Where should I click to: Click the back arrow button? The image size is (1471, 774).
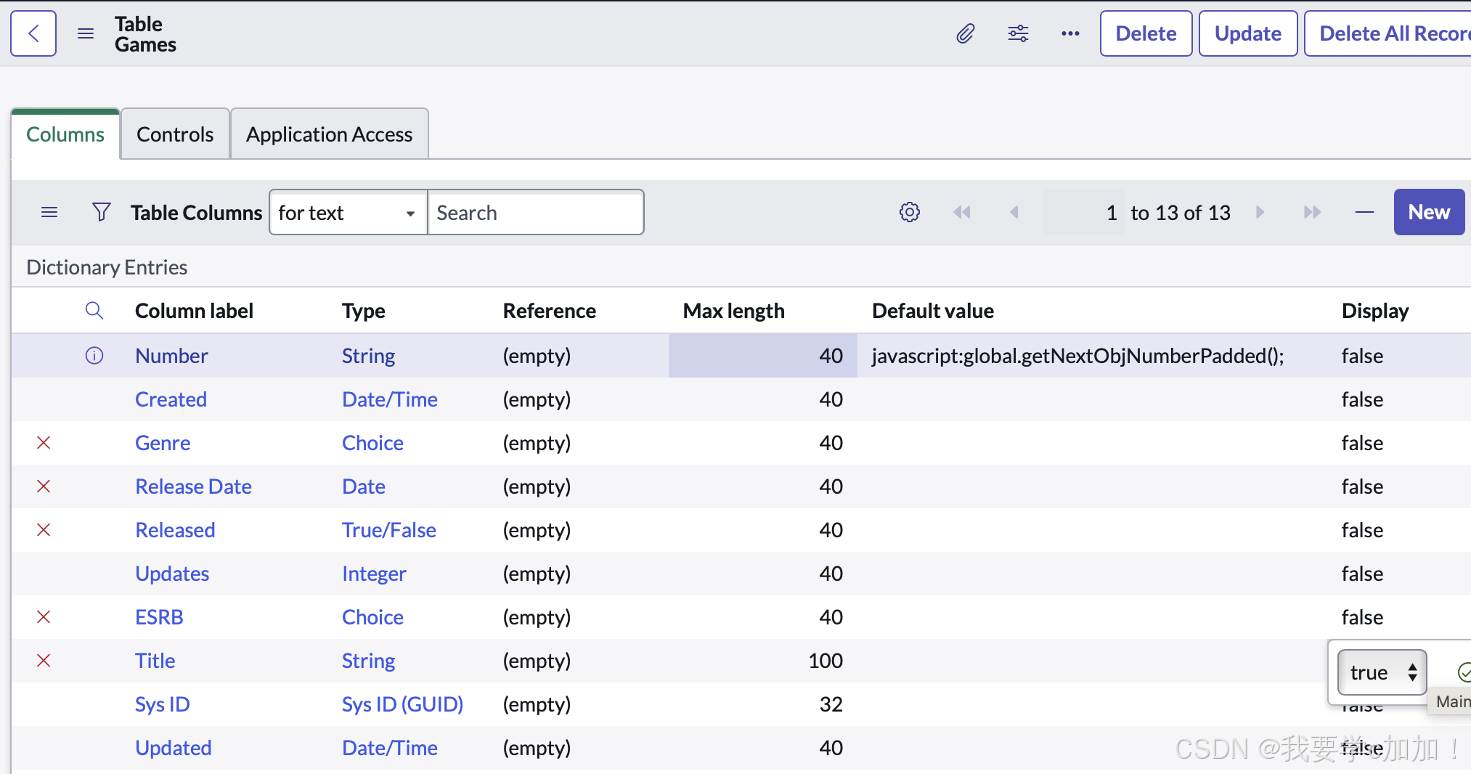pos(33,33)
